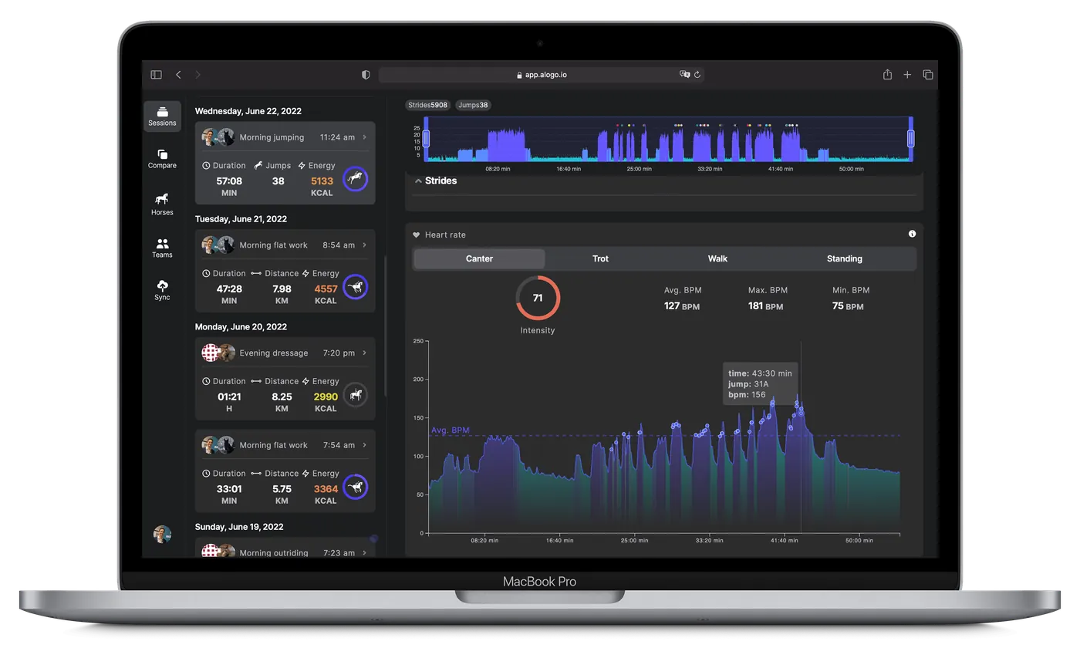Click the Intensity 71 gauge
Screen dimensions: 1080x648
(538, 298)
